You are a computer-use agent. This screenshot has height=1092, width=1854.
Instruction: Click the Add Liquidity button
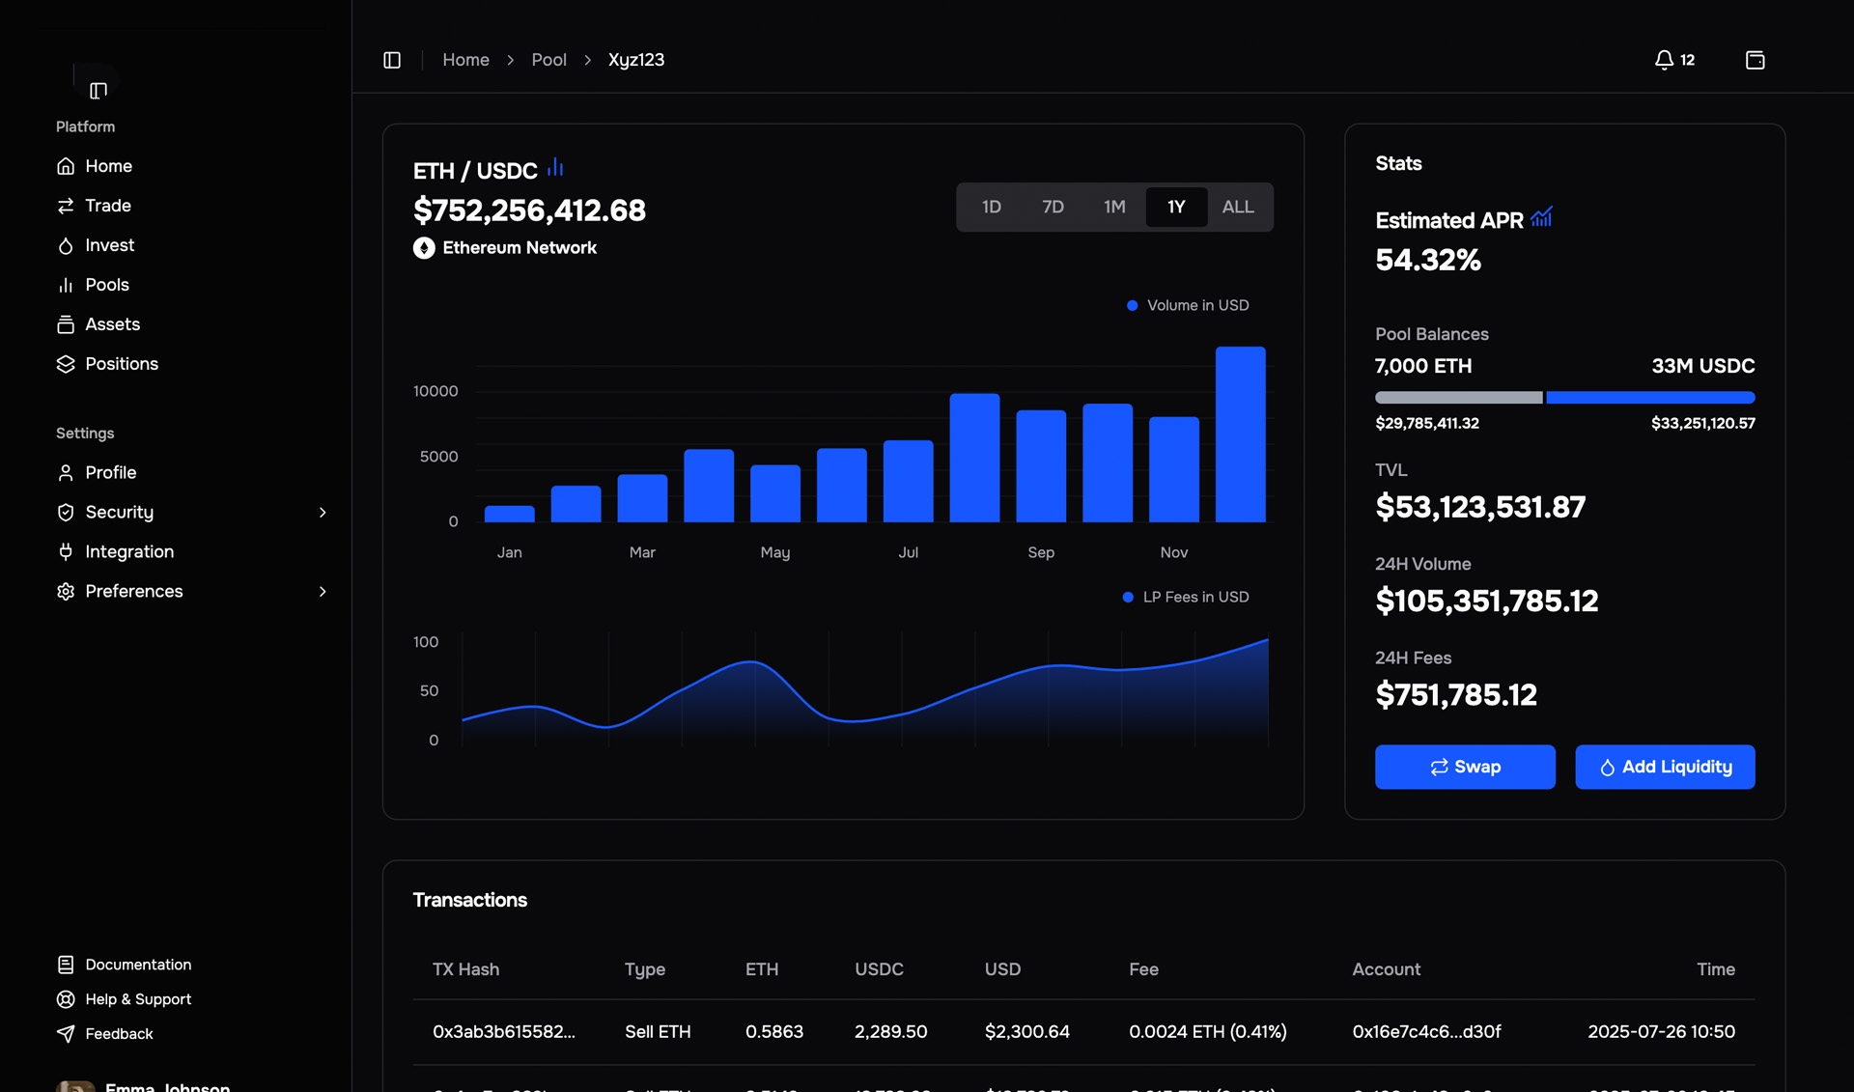[x=1664, y=767]
